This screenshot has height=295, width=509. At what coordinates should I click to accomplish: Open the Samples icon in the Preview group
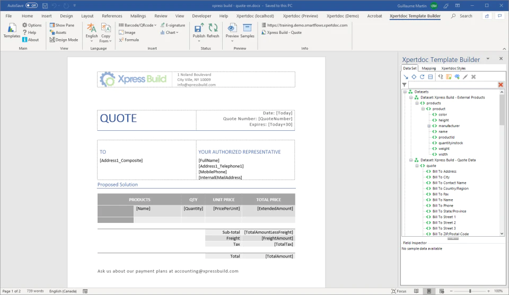pyautogui.click(x=247, y=31)
